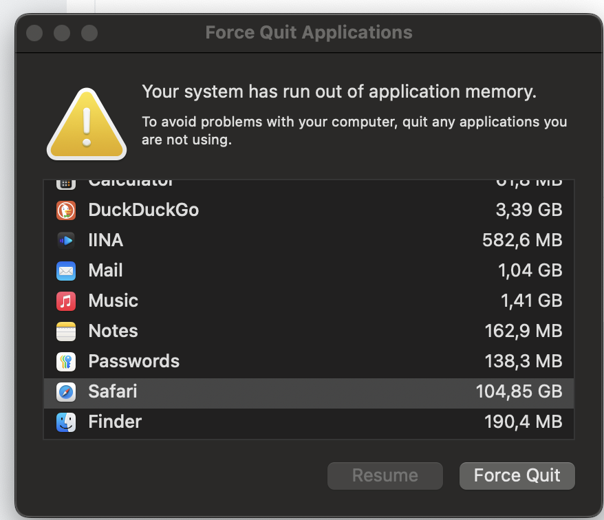Click the Notes app icon

pos(66,331)
